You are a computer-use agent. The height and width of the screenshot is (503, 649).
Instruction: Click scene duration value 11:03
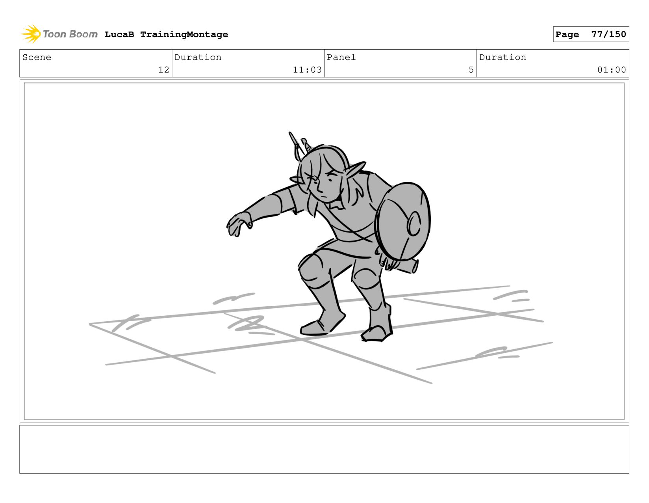(x=307, y=70)
